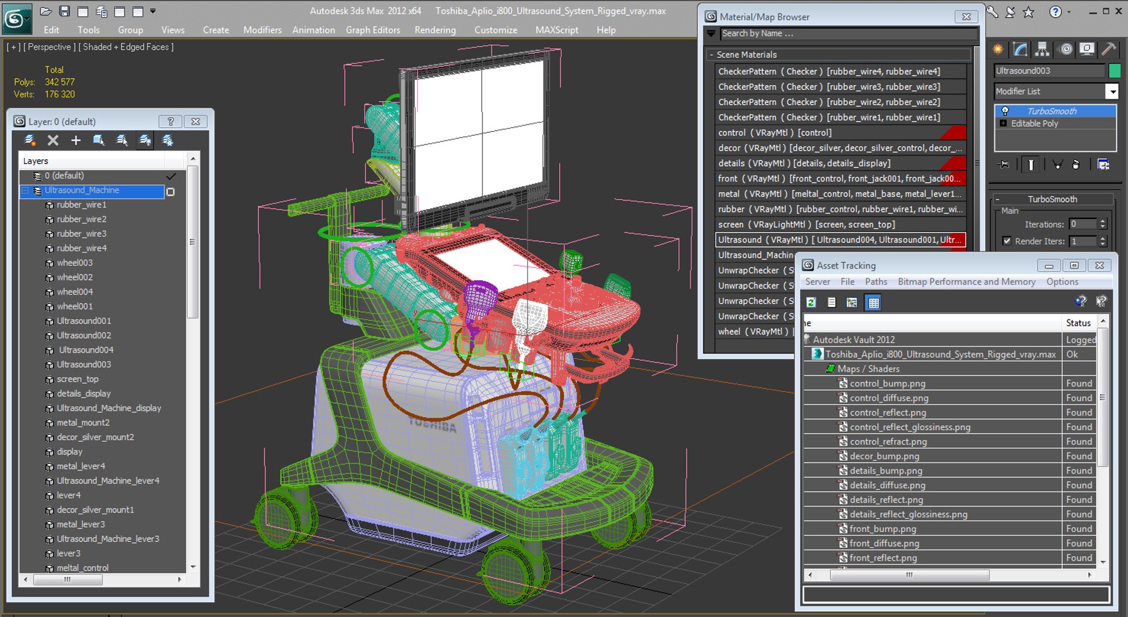Open the quick access toolbar dropdown arrow
1128x617 pixels.
click(153, 11)
